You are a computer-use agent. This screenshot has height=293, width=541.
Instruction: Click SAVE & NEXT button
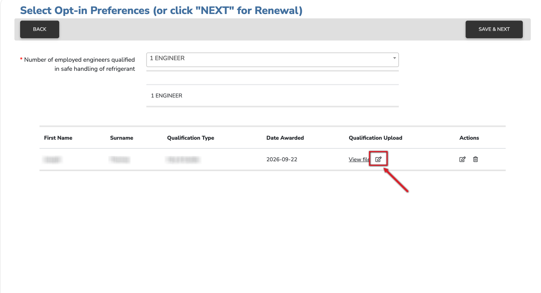(494, 29)
